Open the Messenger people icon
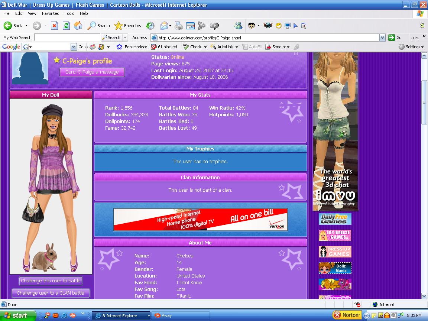 tap(238, 26)
